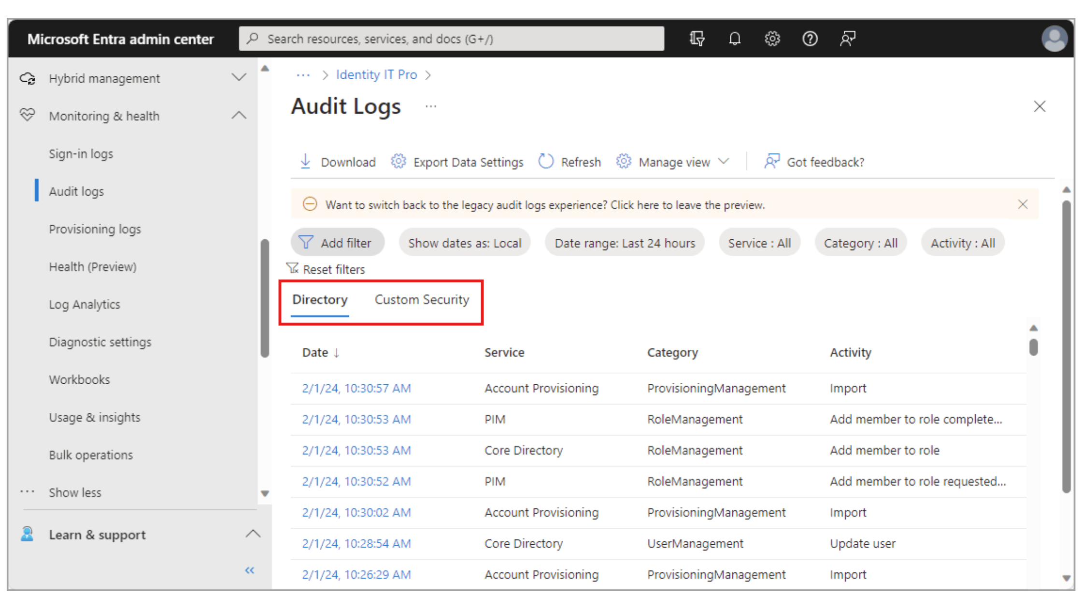Sort by the Category column header
The height and width of the screenshot is (609, 1082).
(672, 353)
